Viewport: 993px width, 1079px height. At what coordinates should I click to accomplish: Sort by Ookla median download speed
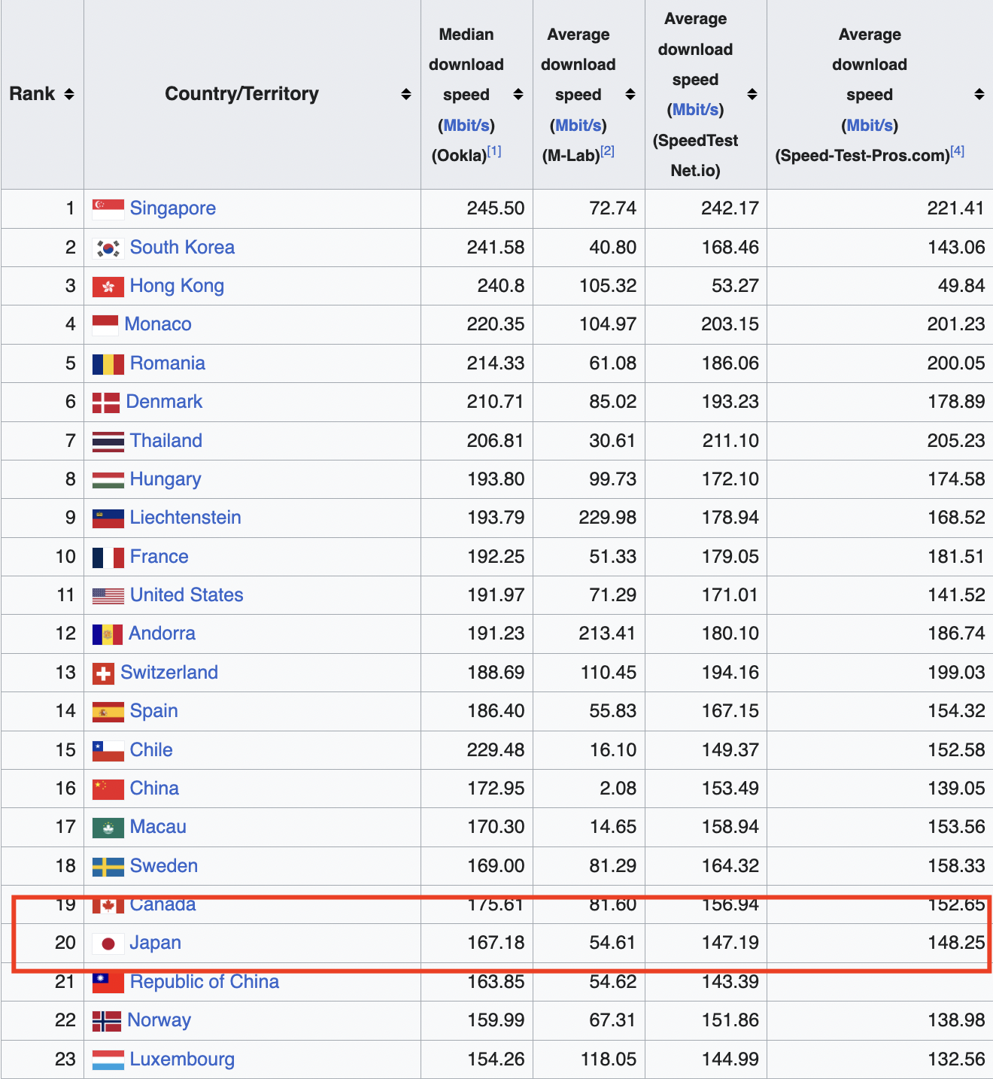518,94
